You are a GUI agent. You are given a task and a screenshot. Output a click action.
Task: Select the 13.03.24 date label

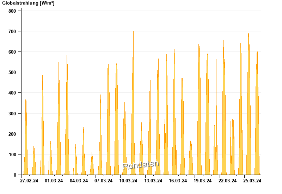coord(153,181)
